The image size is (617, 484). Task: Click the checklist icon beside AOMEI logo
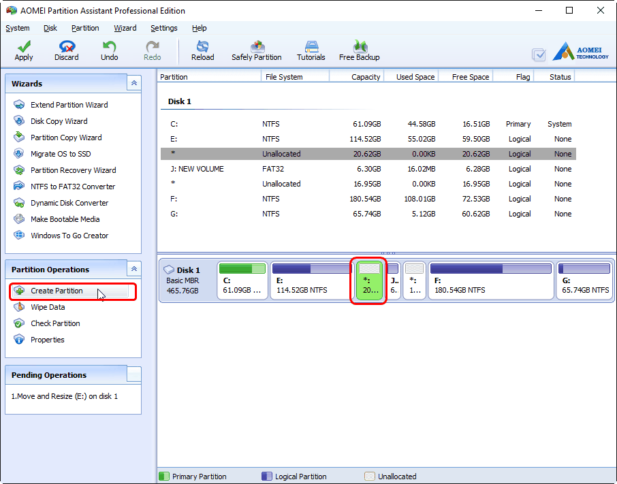pyautogui.click(x=539, y=54)
